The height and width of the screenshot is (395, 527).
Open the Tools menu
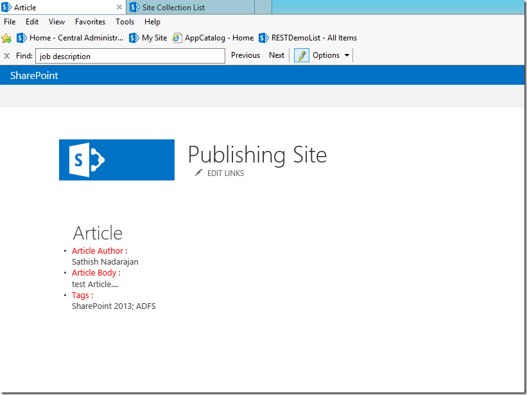point(125,22)
